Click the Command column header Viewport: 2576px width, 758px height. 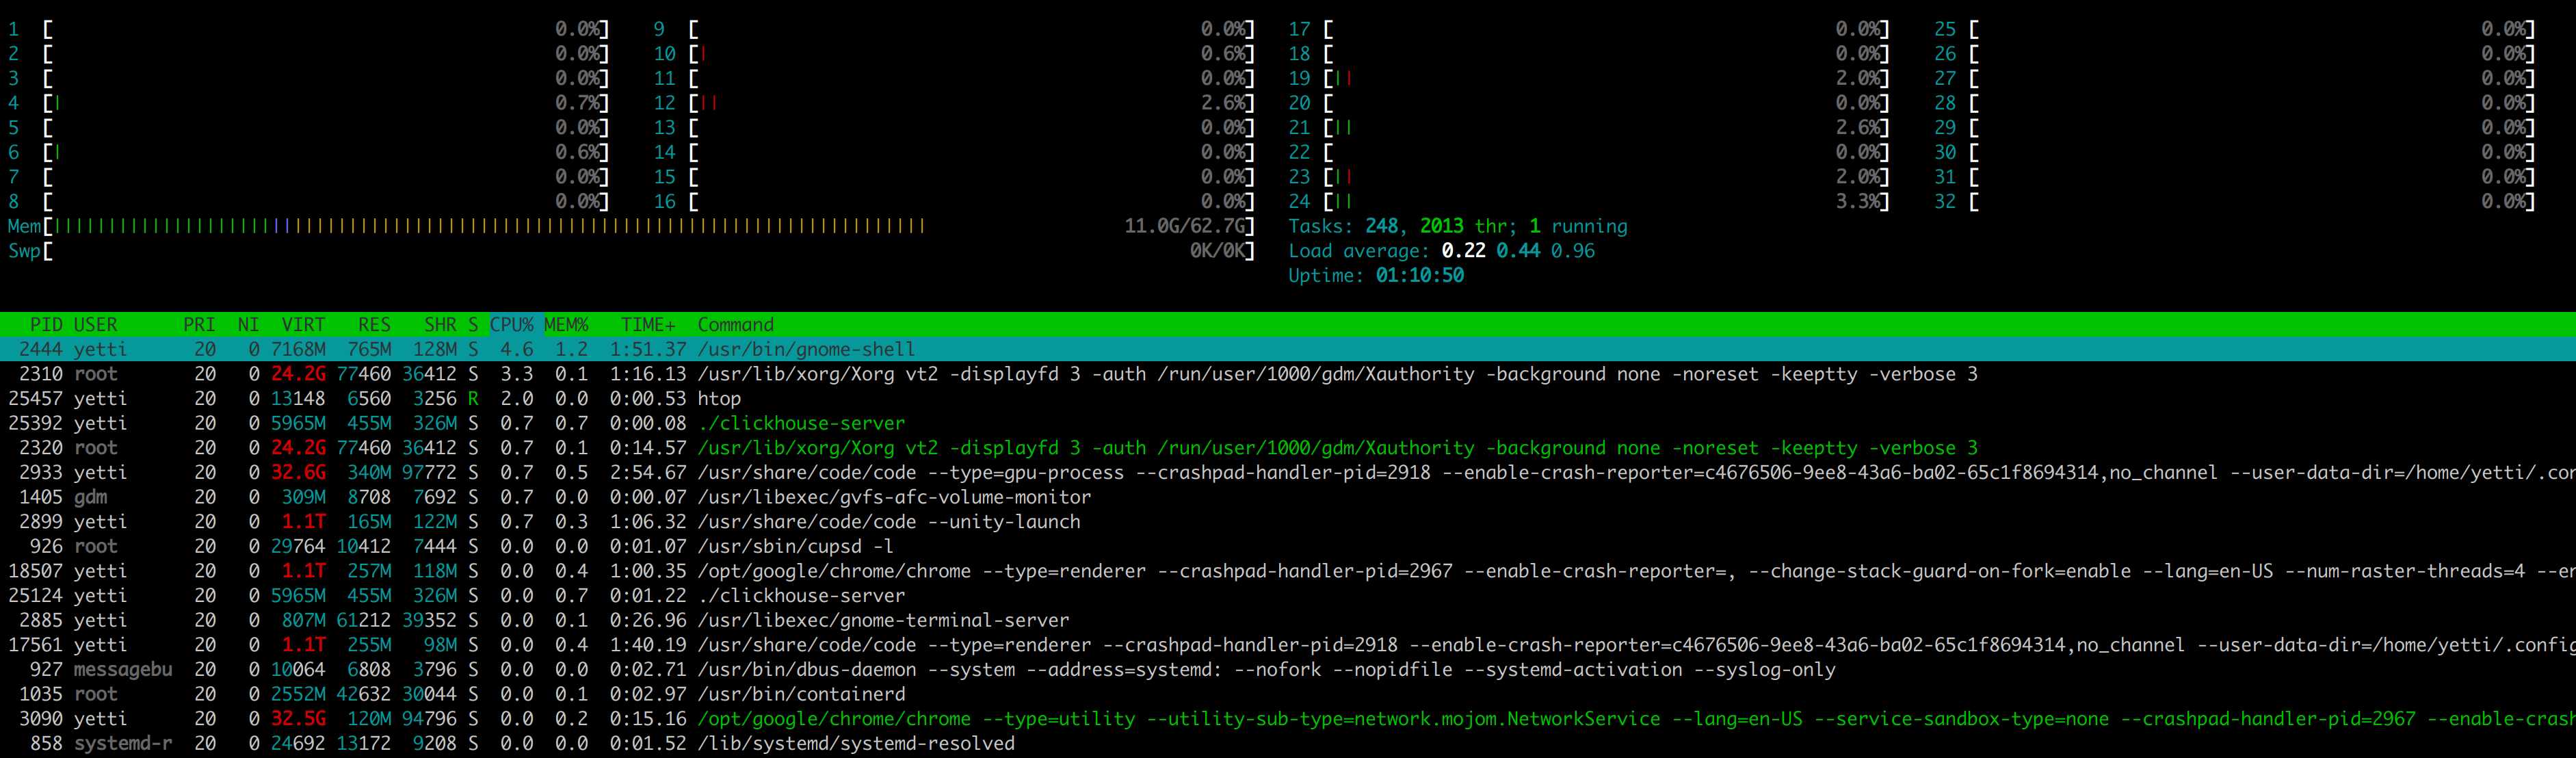coord(735,325)
